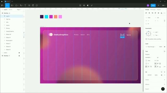Click the Use as mask icon

pos(88,5)
